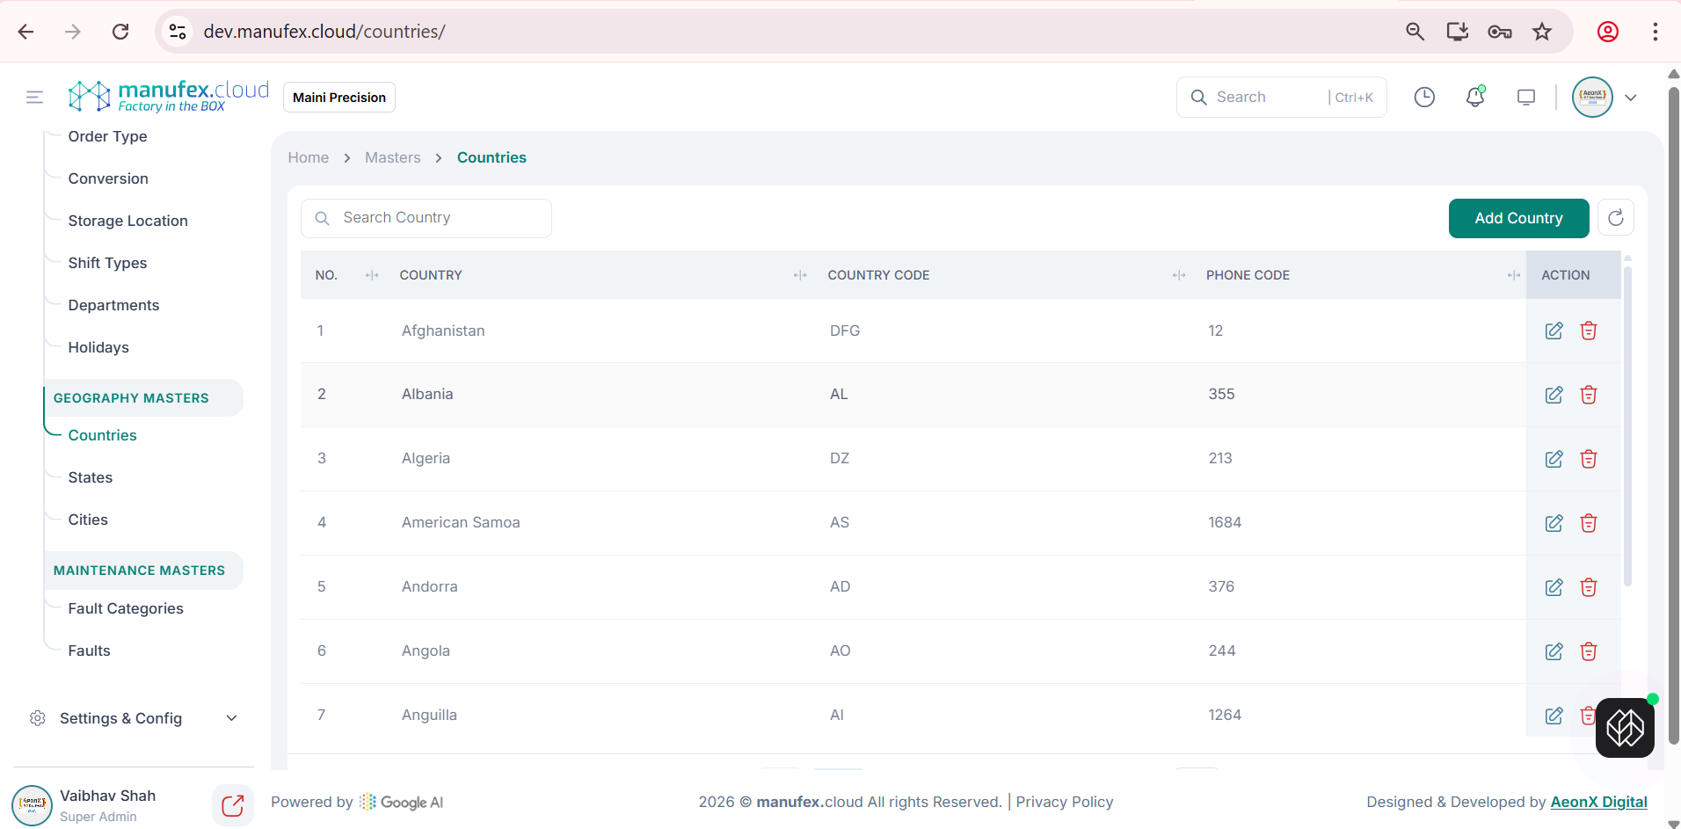The height and width of the screenshot is (829, 1681).
Task: Open States in the sidebar
Action: pyautogui.click(x=91, y=477)
